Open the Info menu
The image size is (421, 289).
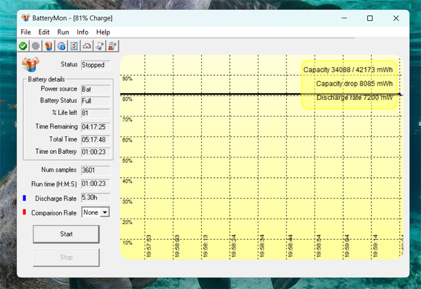click(x=83, y=32)
